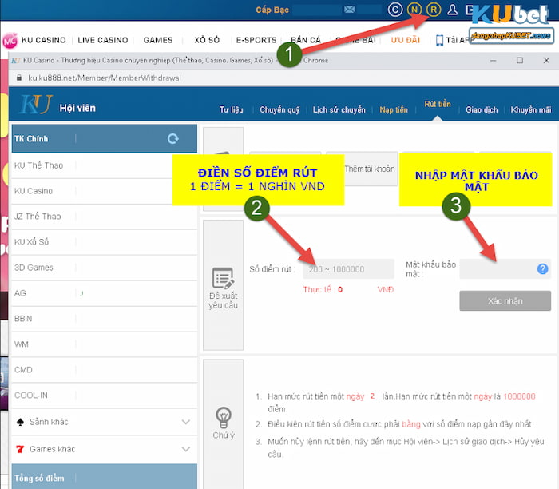Click the Xác nhận confirm button
Viewport: 559px width, 489px height.
[505, 300]
